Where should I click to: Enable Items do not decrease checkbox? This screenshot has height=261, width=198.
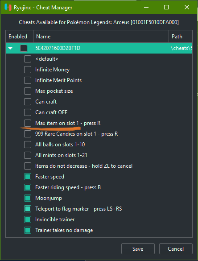28,166
